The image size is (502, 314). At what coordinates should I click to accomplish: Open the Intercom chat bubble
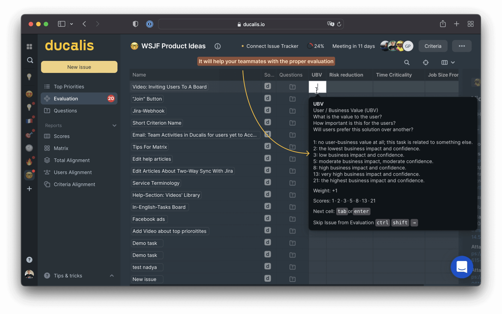point(461,267)
